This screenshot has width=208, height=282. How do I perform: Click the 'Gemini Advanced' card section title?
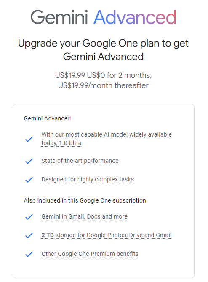47,118
